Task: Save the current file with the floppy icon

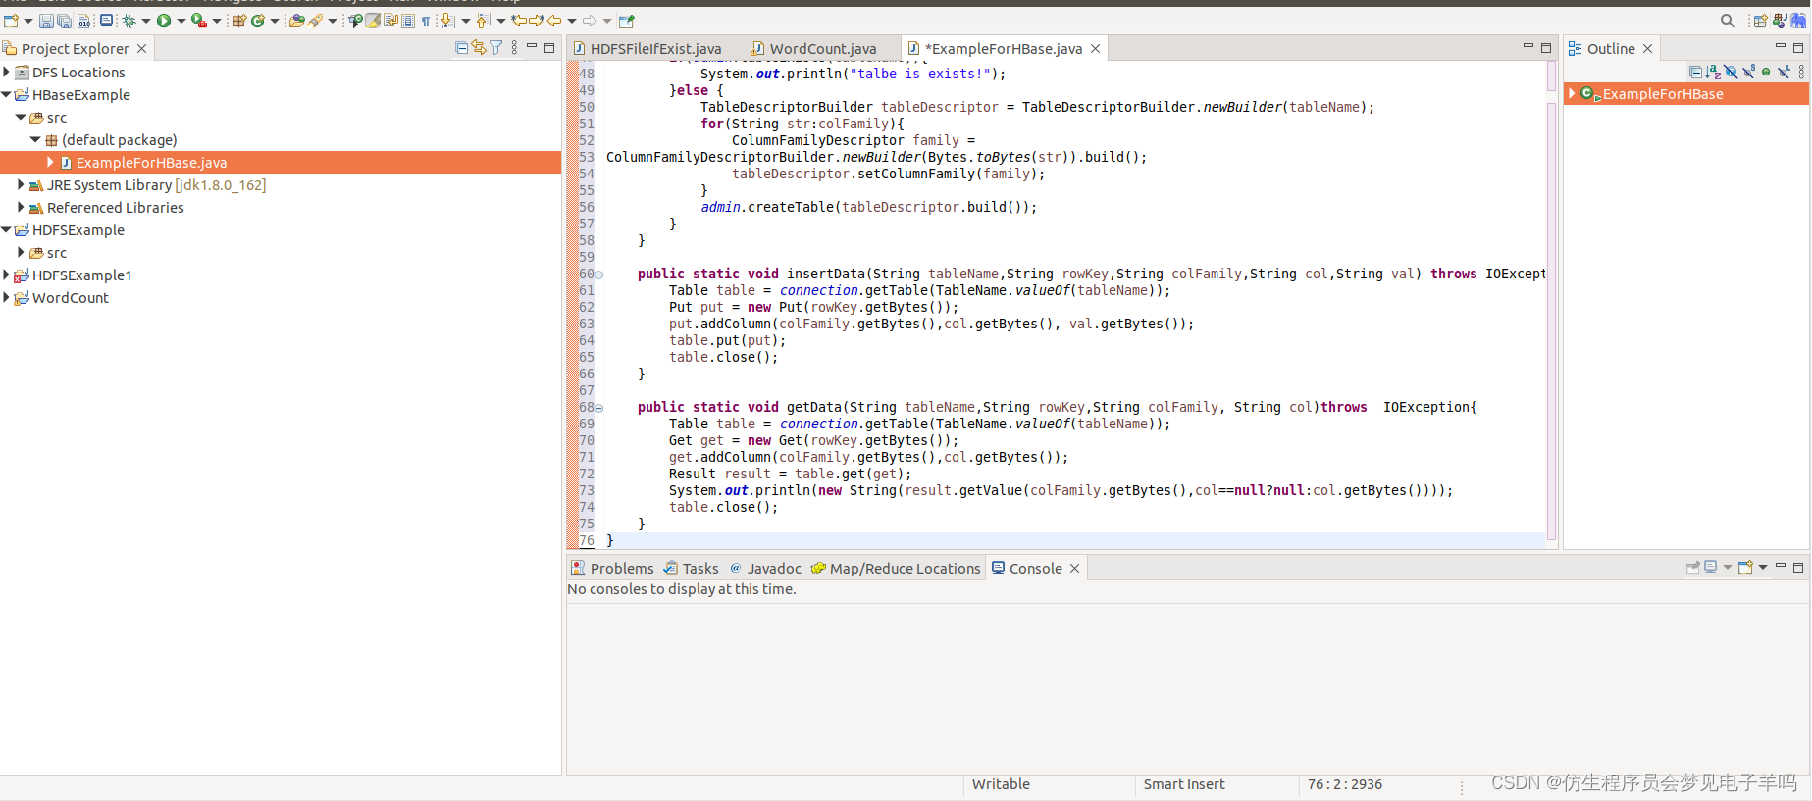Action: tap(46, 21)
